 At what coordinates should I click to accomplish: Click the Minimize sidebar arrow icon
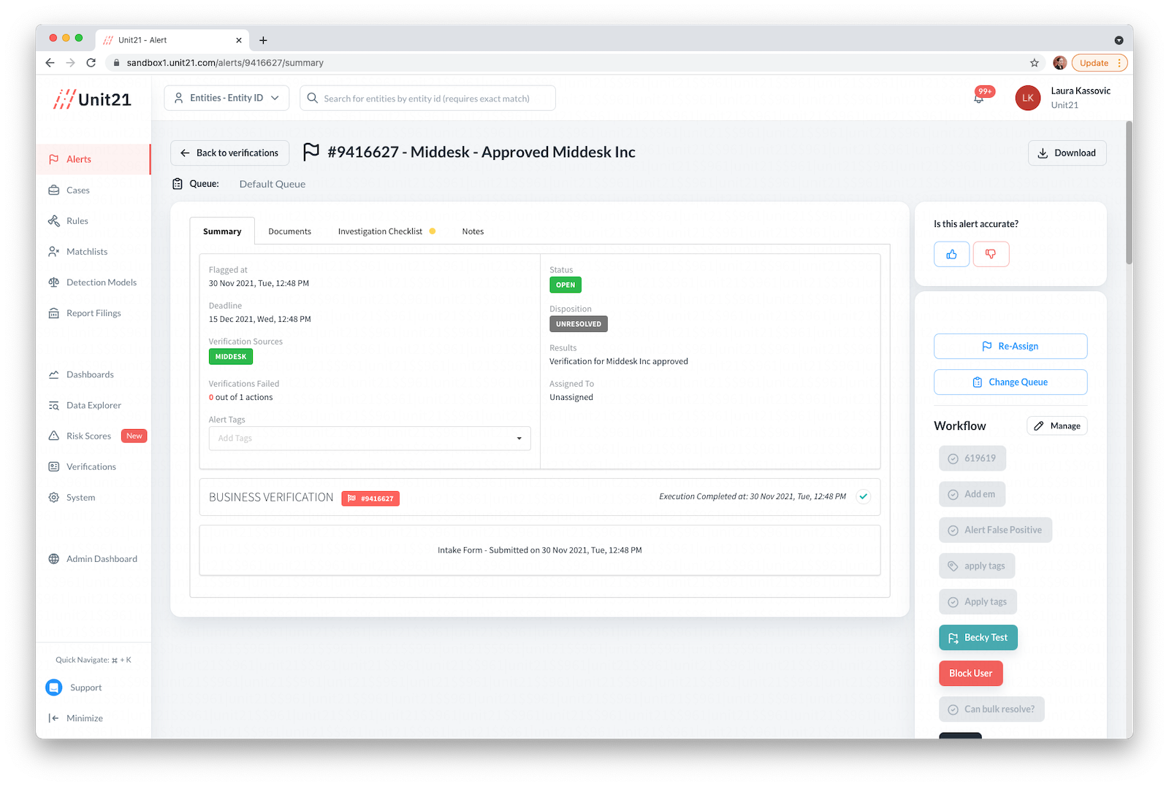[x=53, y=718]
